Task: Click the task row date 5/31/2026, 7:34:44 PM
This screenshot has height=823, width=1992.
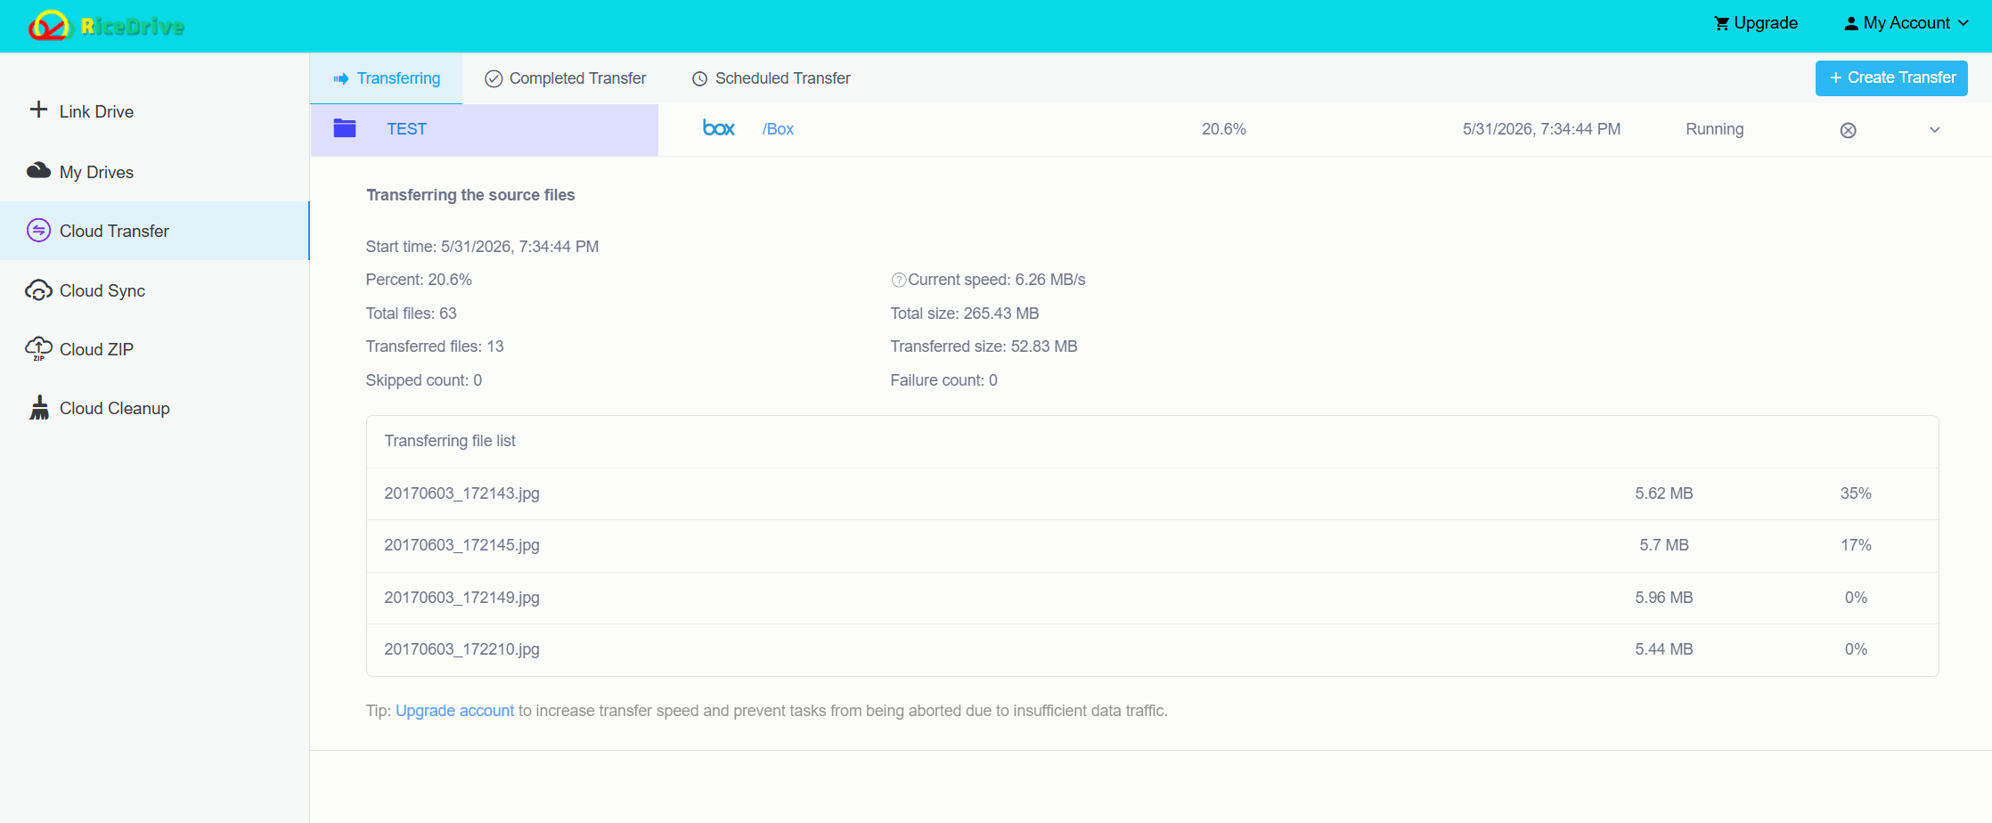Action: [x=1541, y=129]
